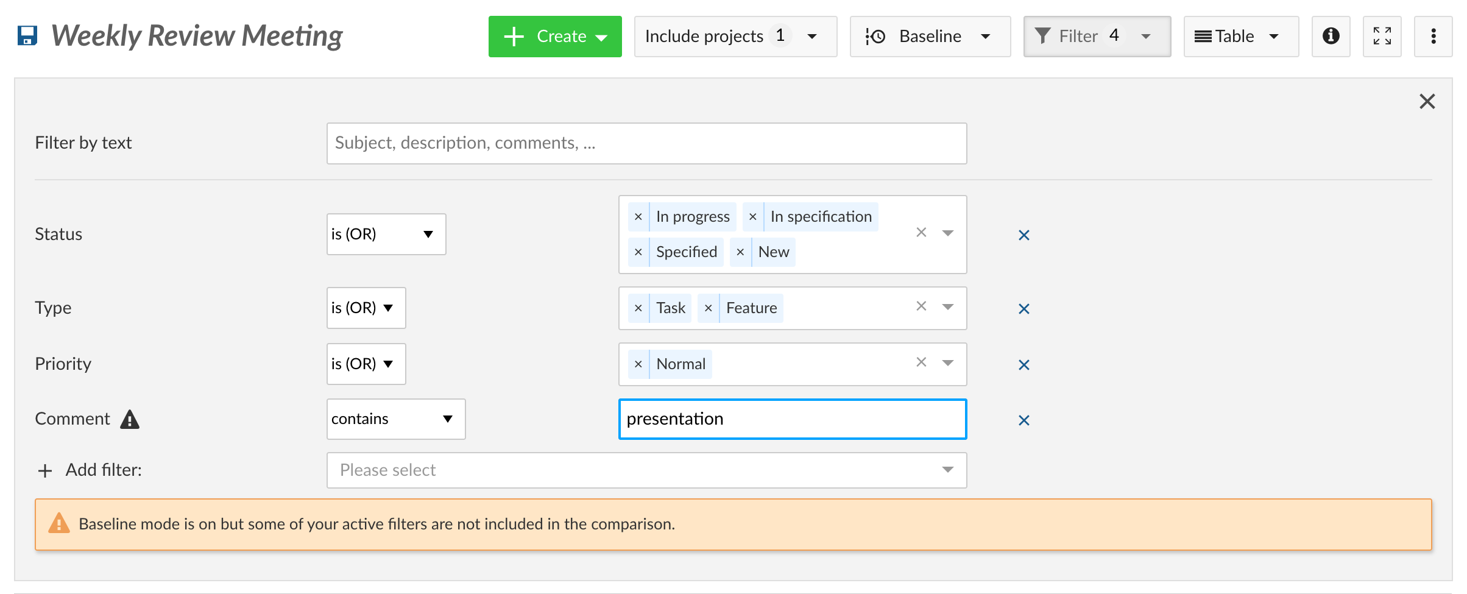Viewport: 1467px width, 594px height.
Task: Click the Filter by text input field
Action: click(x=646, y=143)
